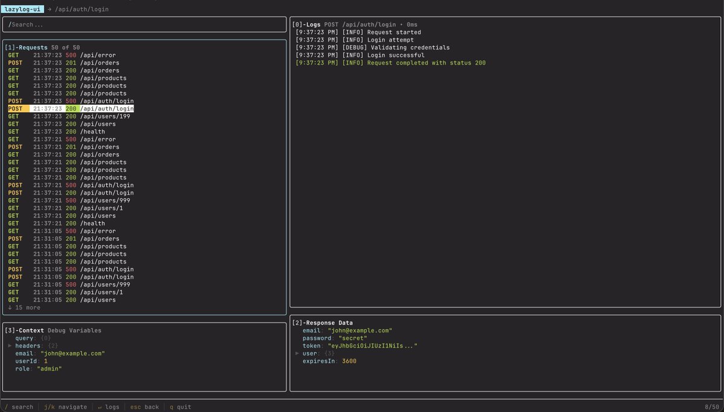The width and height of the screenshot is (724, 412).
Task: Select POST 21:37:23 201 /api/orders request
Action: click(x=64, y=63)
